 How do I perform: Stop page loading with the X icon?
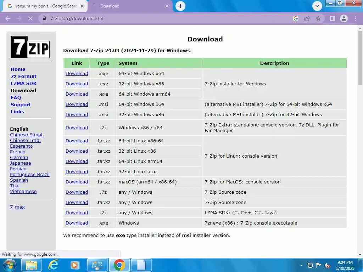pos(30,18)
